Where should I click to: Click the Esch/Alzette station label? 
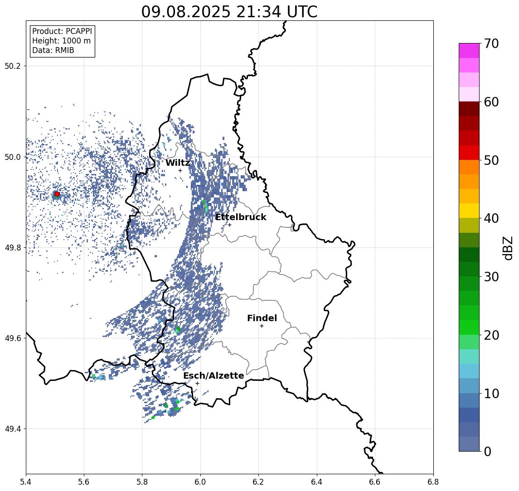point(213,375)
